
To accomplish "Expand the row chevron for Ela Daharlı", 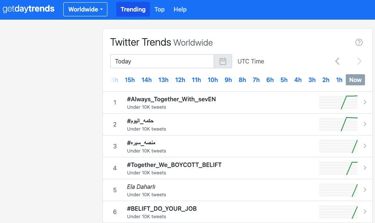I will tap(365, 190).
